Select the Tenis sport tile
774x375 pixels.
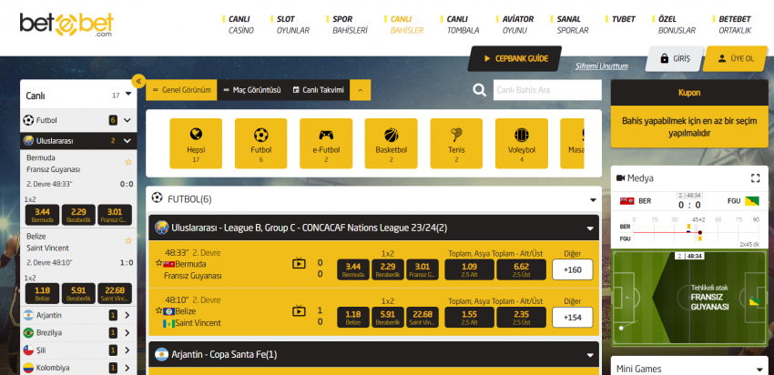click(x=456, y=143)
